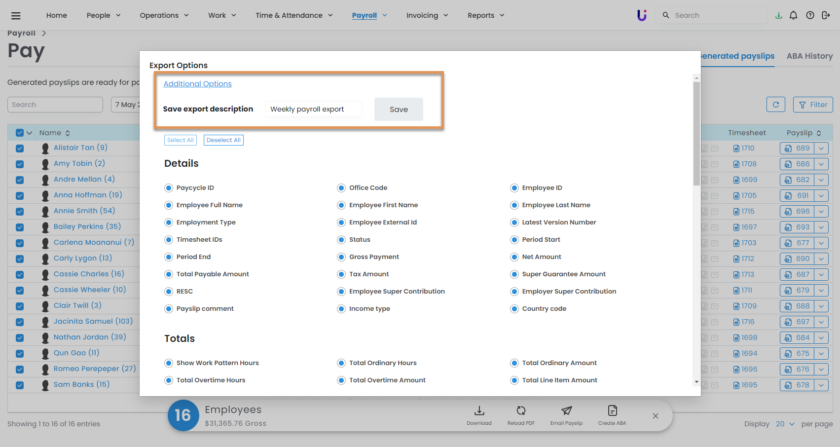Click the Additional Options link
This screenshot has height=447, width=840.
pyautogui.click(x=197, y=84)
